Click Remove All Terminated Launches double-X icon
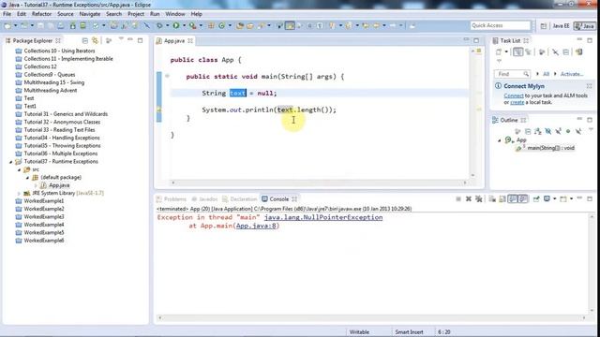The width and height of the screenshot is (600, 337). (478, 198)
